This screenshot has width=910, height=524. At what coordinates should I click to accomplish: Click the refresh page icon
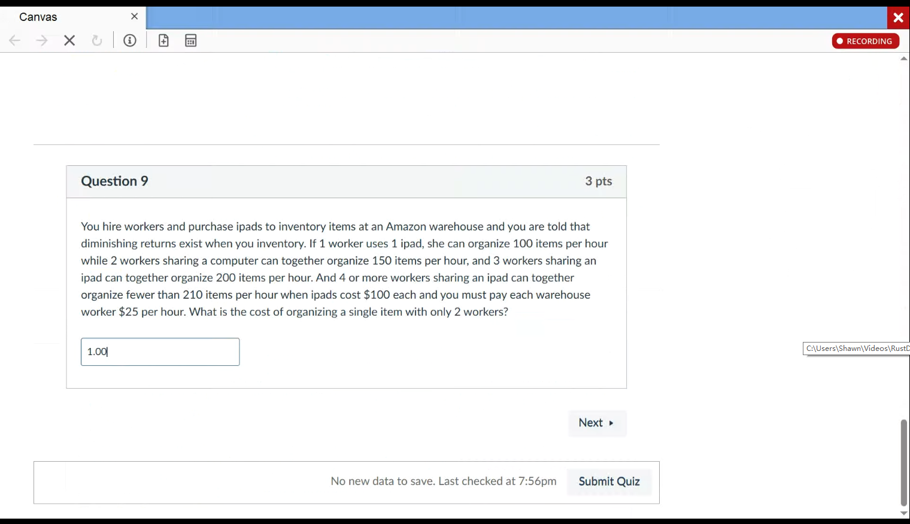coord(97,41)
